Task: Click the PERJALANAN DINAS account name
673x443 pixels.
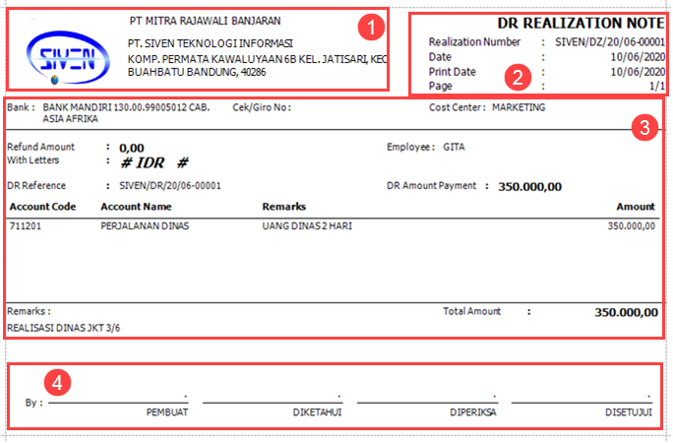Action: (145, 225)
